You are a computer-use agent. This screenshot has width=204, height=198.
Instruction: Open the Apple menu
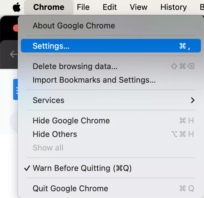click(16, 7)
